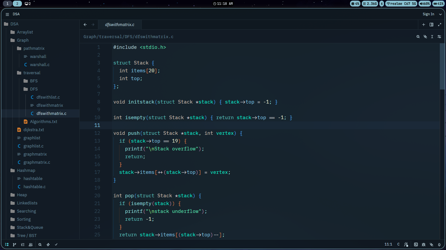Toggle the project panel icon in status bar

7,244
